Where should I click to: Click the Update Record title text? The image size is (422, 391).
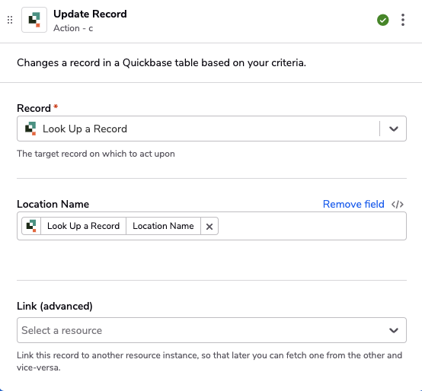click(90, 14)
